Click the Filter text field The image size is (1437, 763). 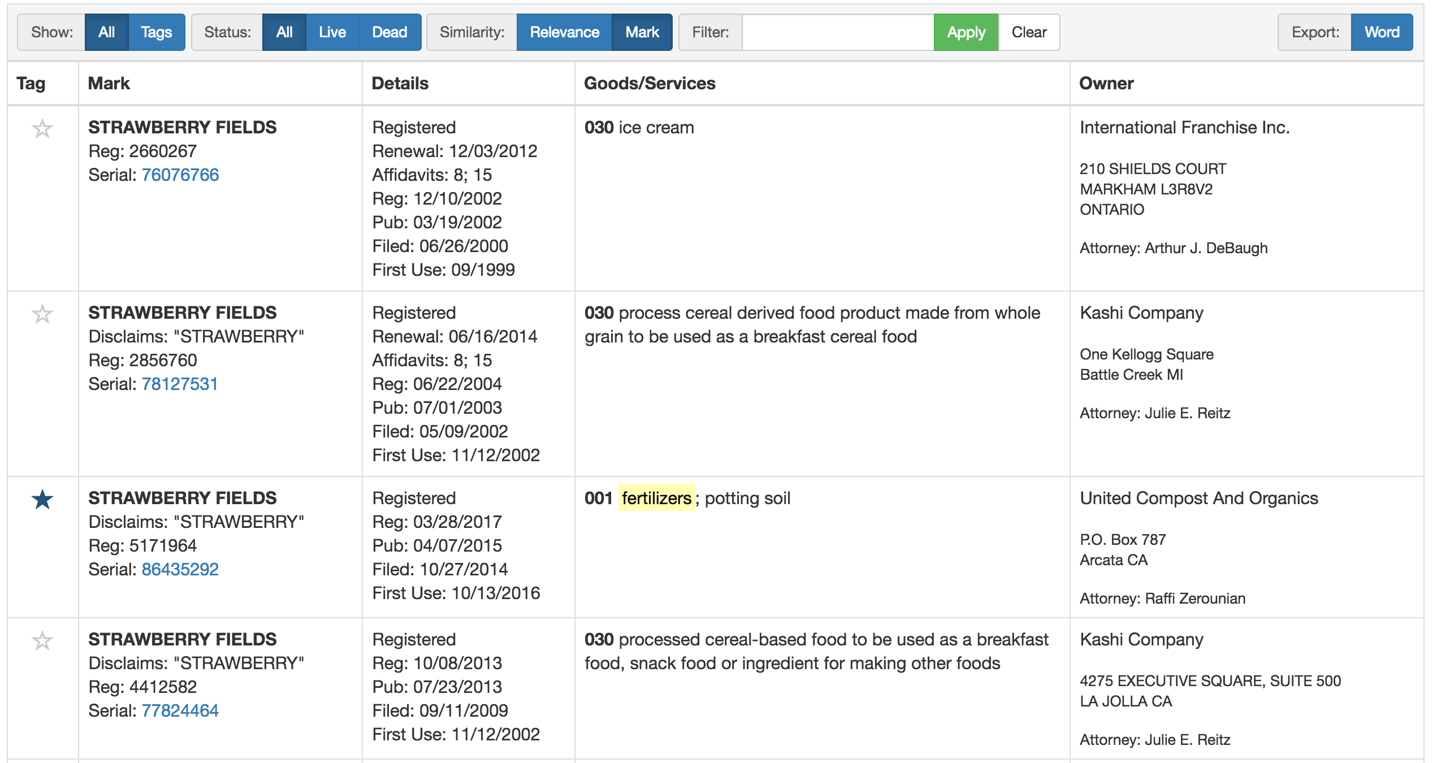pyautogui.click(x=837, y=32)
